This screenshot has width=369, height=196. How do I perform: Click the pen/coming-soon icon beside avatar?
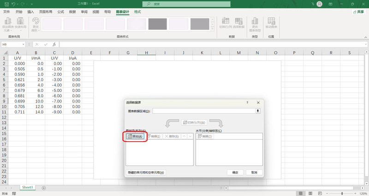313,4
